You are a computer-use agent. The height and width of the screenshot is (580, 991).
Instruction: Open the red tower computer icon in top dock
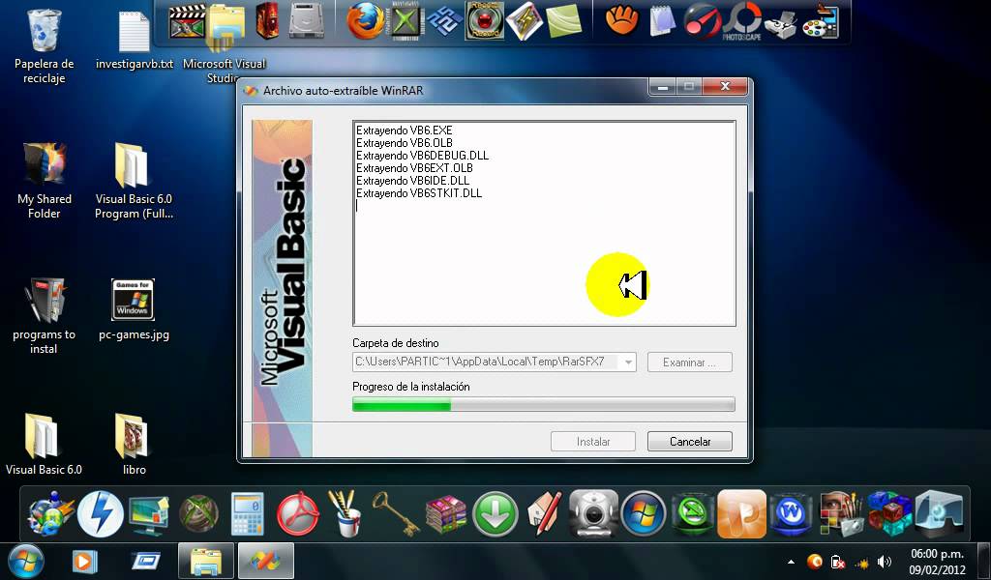click(267, 21)
